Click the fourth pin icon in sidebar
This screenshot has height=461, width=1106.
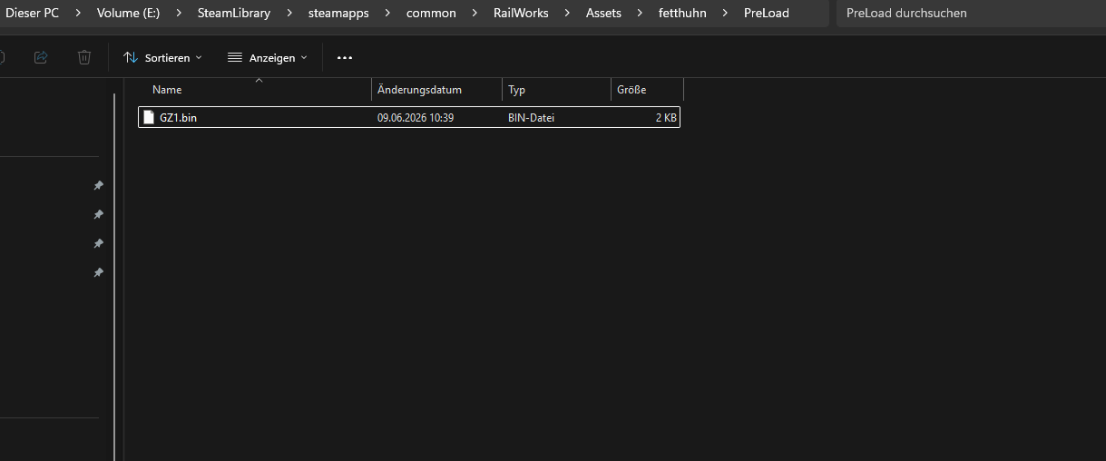(x=98, y=272)
